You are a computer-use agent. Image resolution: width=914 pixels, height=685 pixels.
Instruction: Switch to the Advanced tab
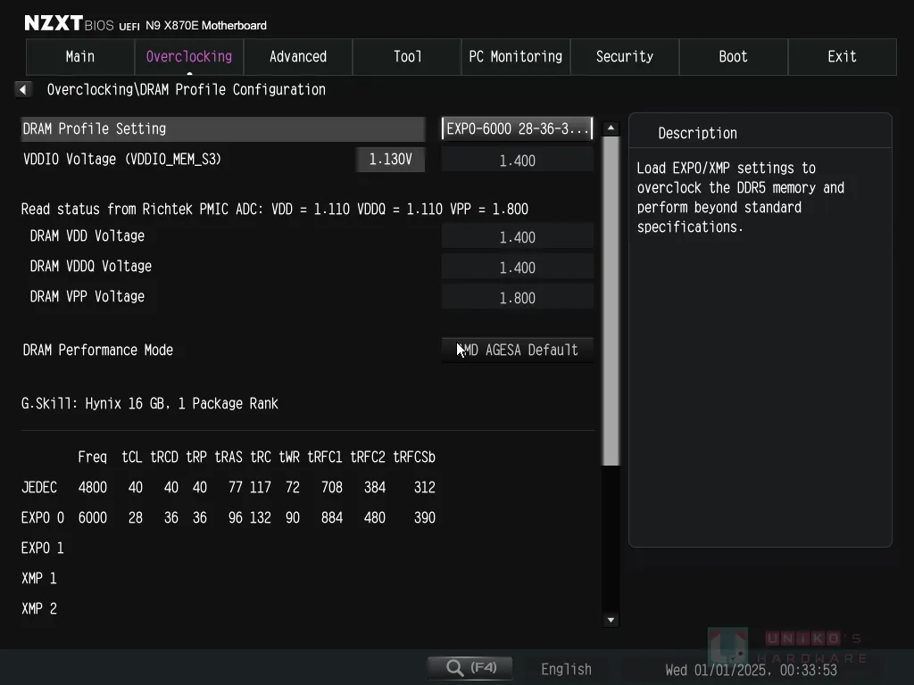tap(298, 56)
